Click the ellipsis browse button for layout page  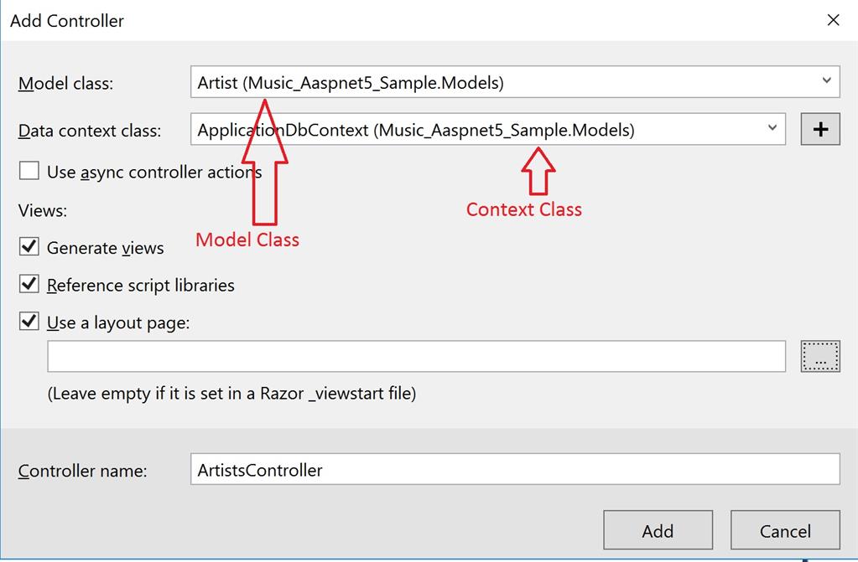click(x=820, y=356)
